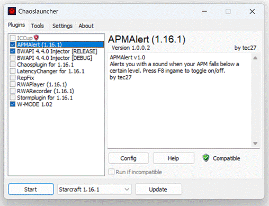Enable Stormplugin for 1.16.1 checkbox

click(x=13, y=97)
